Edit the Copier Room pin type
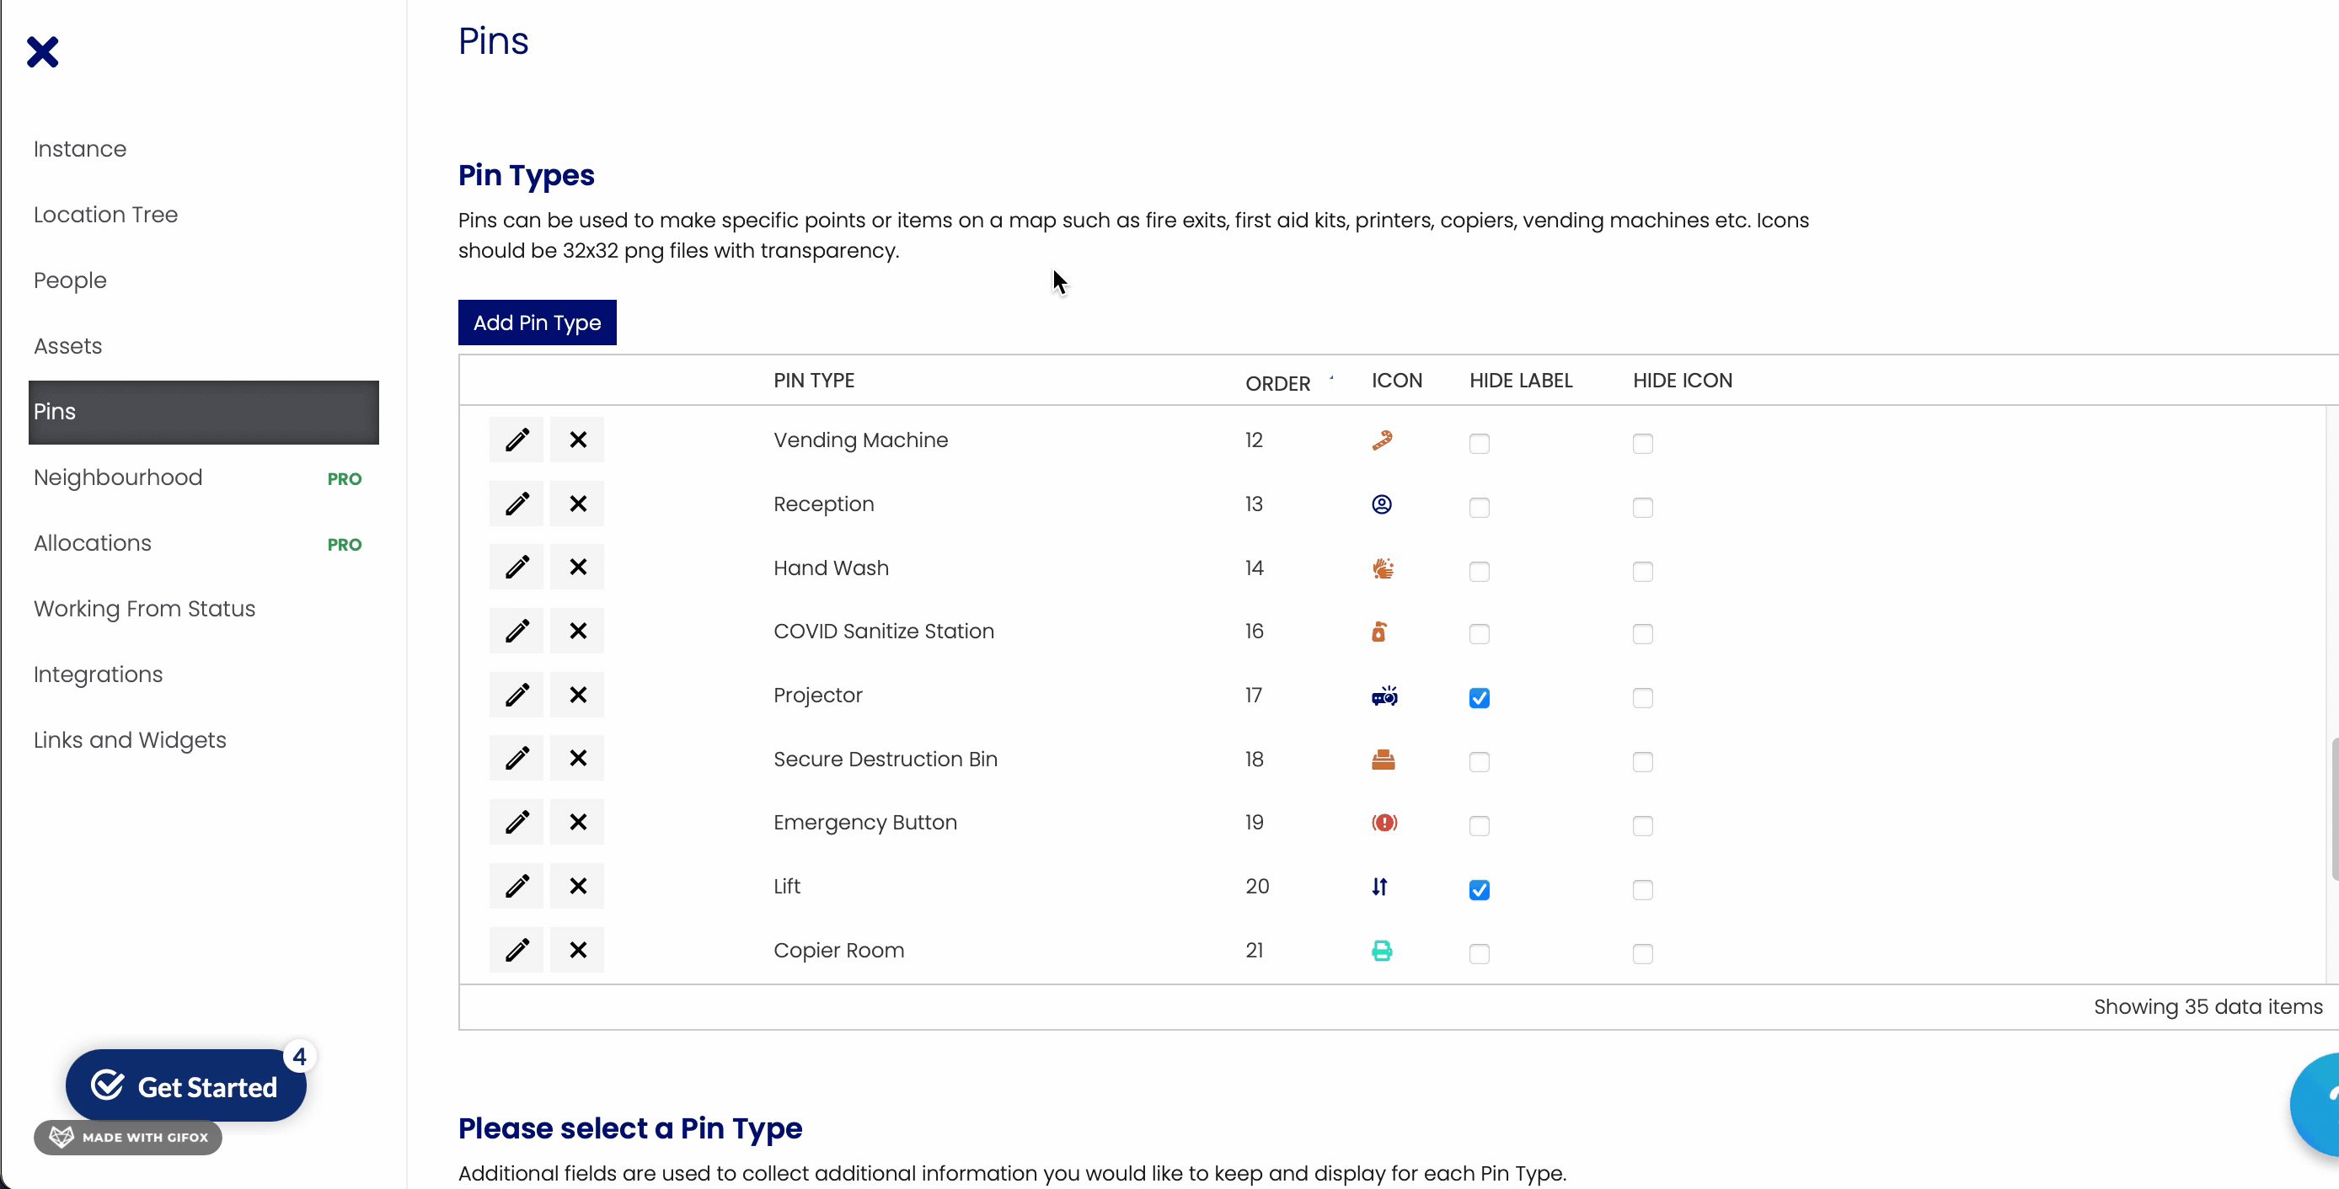Screen dimensions: 2339x1189 click(x=517, y=951)
